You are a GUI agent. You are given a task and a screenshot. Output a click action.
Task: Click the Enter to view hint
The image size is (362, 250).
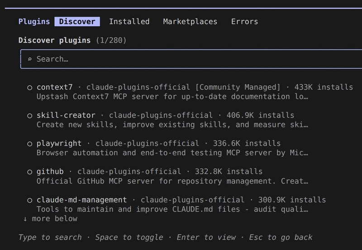[206, 237]
